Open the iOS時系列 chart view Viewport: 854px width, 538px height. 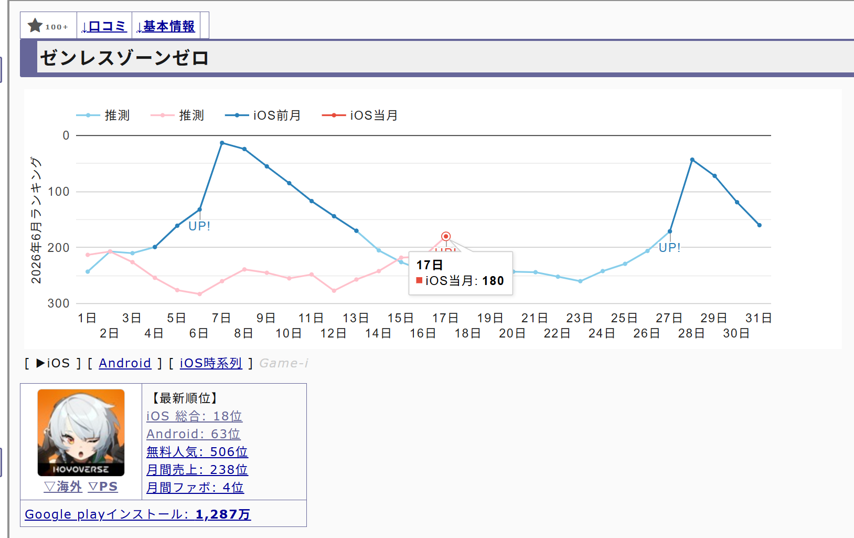tap(211, 363)
